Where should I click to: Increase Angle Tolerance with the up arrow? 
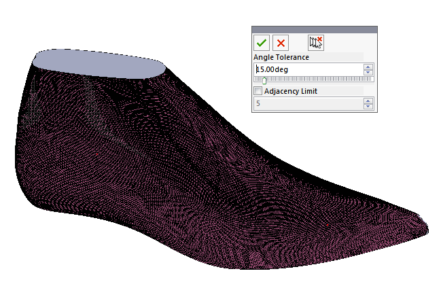coord(368,67)
